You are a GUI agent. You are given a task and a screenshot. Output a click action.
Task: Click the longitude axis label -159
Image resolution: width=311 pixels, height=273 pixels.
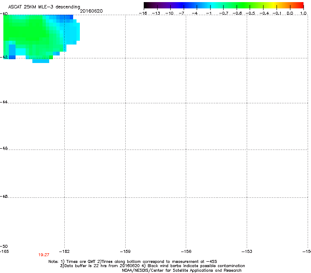125,252
